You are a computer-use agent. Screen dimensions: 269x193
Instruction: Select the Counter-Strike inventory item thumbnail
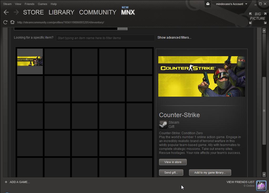30,61
